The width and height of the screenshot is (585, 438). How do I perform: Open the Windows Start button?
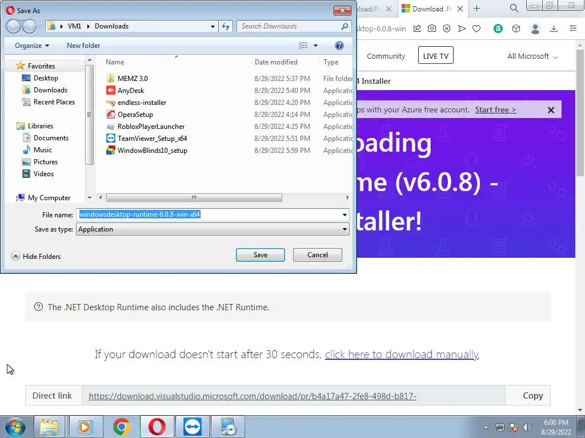15,427
